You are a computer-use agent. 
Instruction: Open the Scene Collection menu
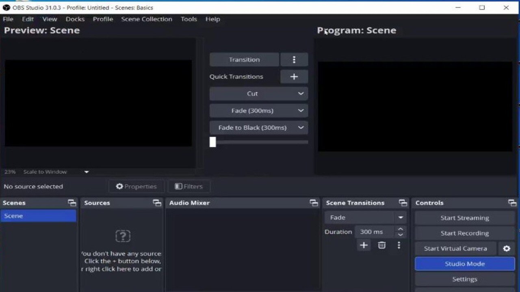(147, 19)
